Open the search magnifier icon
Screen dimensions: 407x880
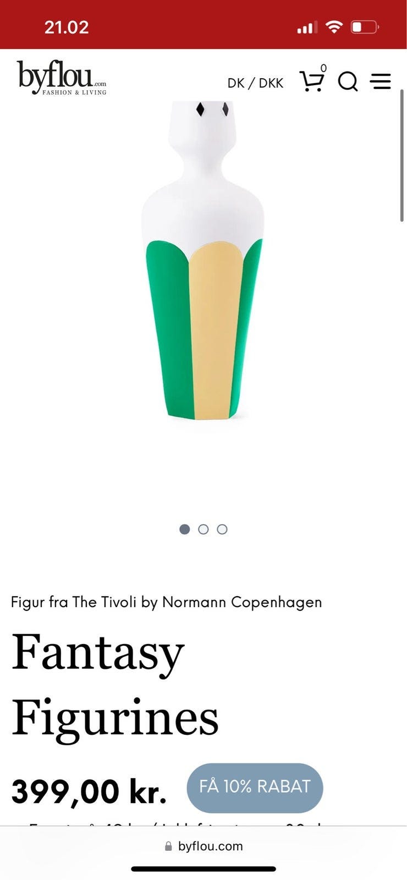[x=348, y=81]
